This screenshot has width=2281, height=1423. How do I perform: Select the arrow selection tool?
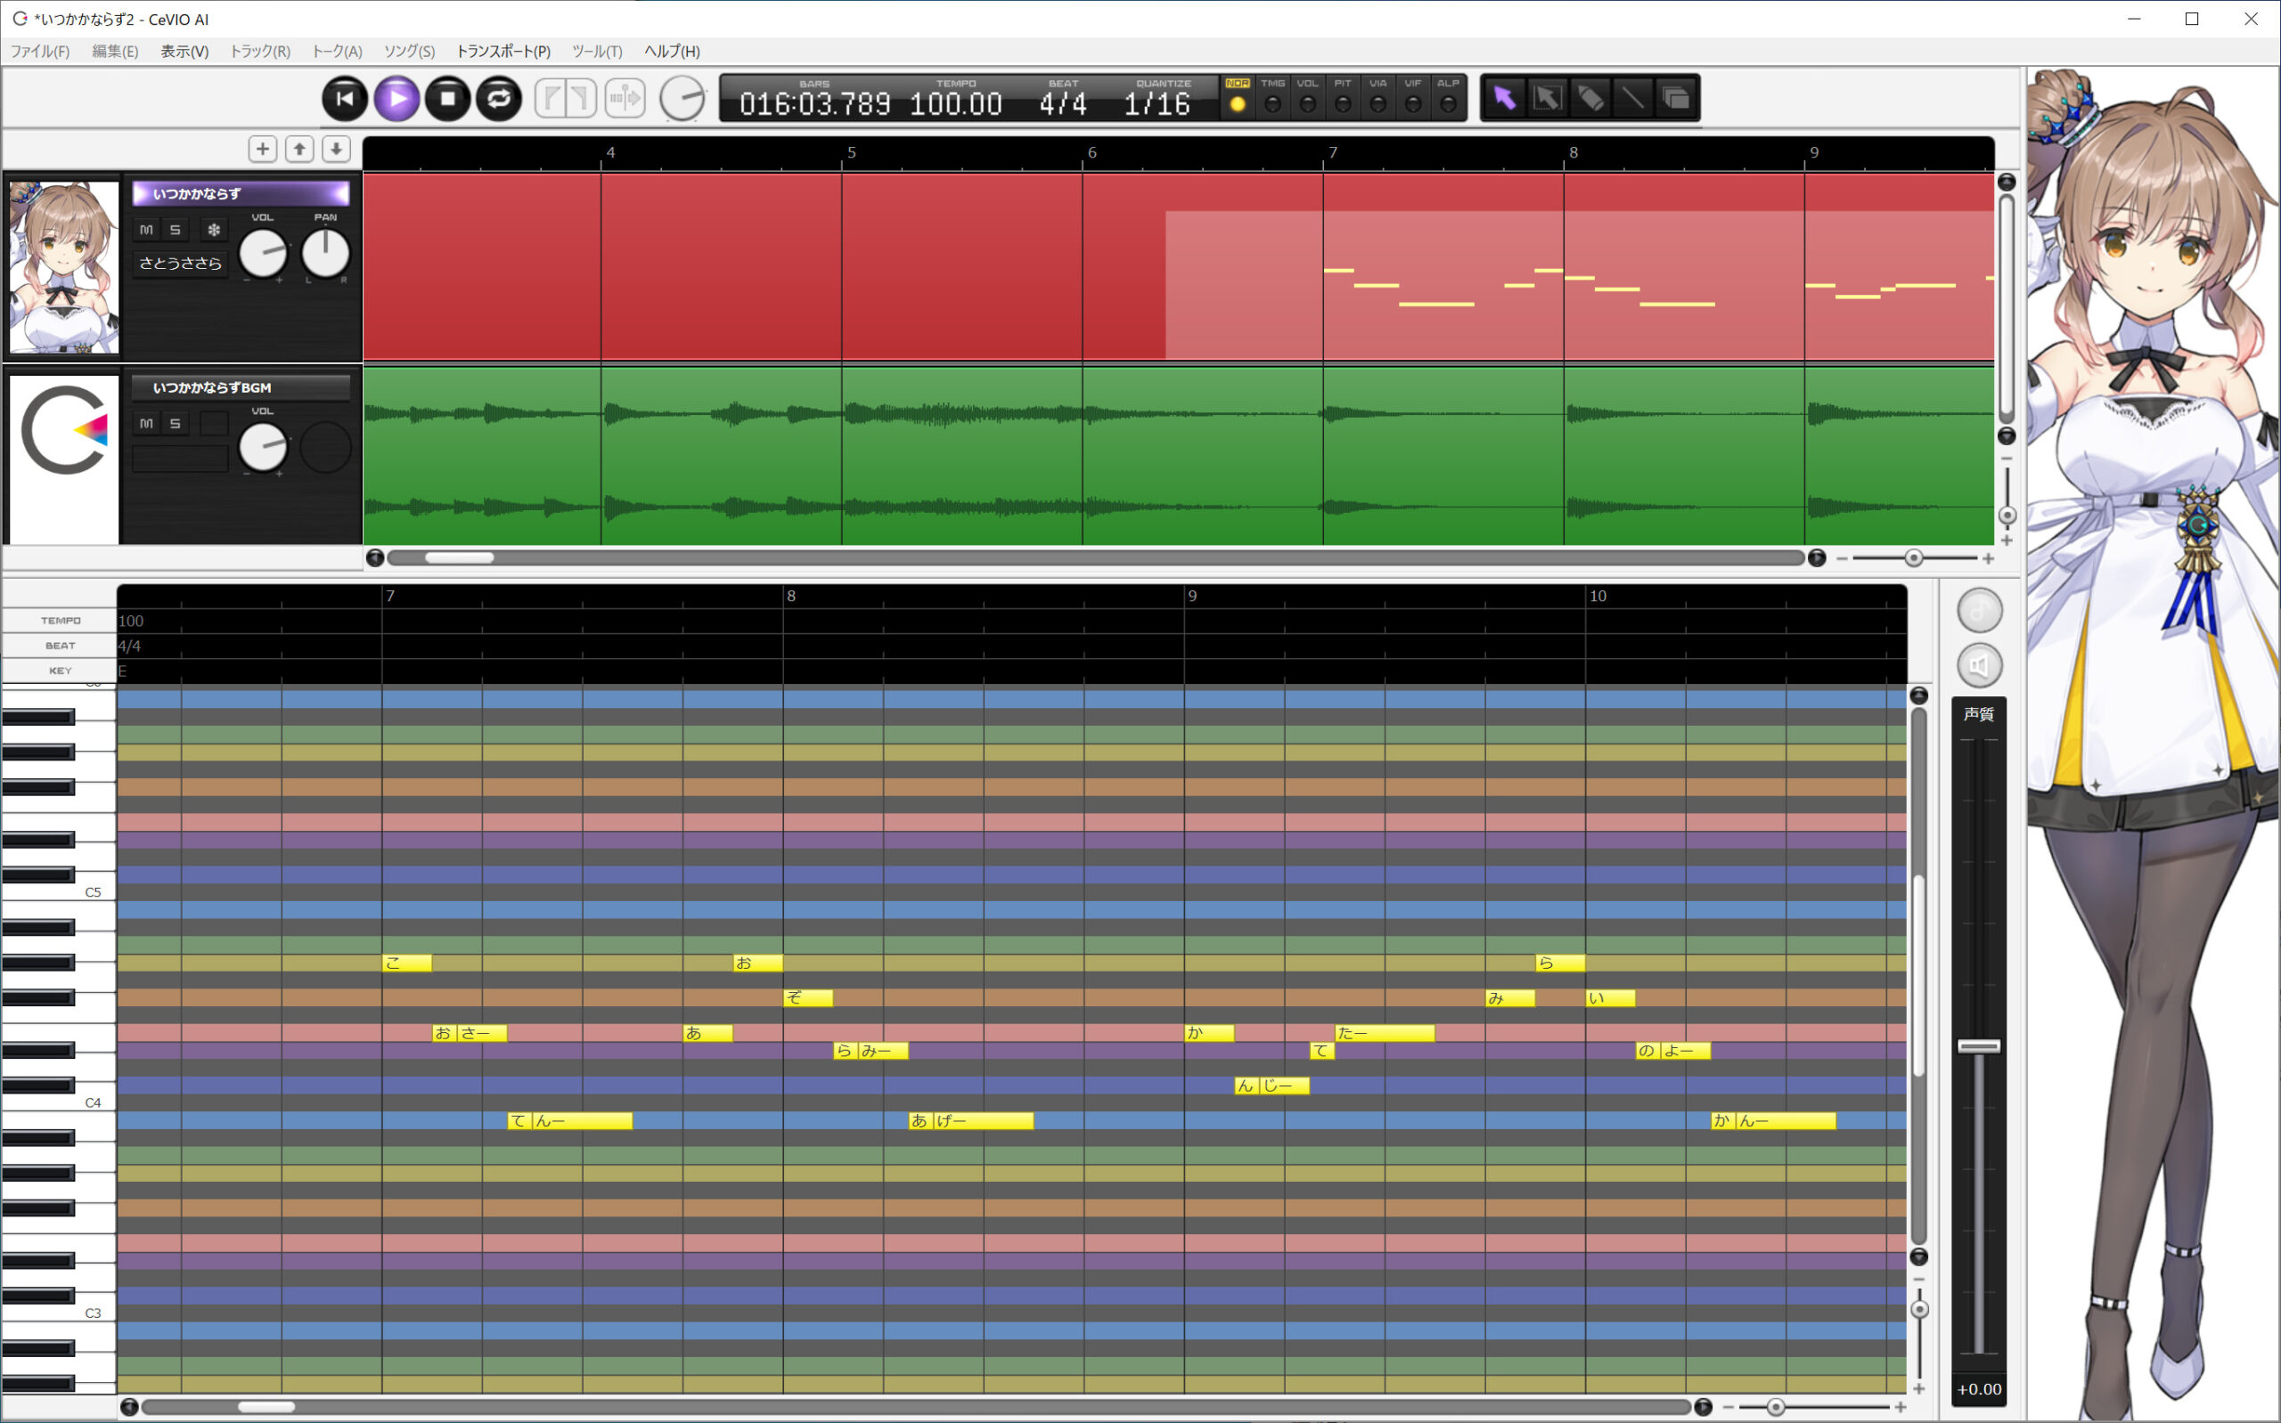tap(1503, 98)
